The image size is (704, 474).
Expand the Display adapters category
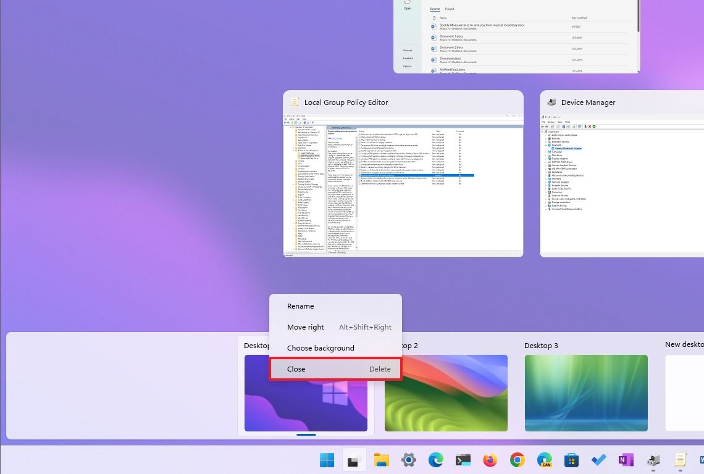point(545,159)
